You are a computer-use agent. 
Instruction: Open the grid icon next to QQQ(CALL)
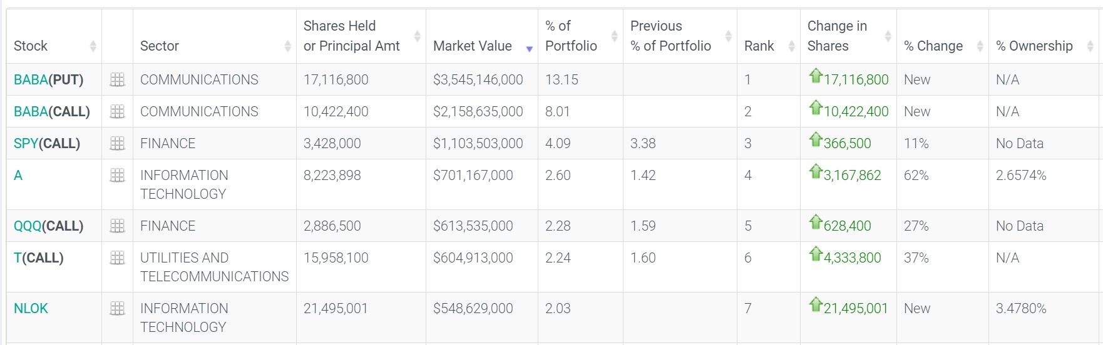117,226
